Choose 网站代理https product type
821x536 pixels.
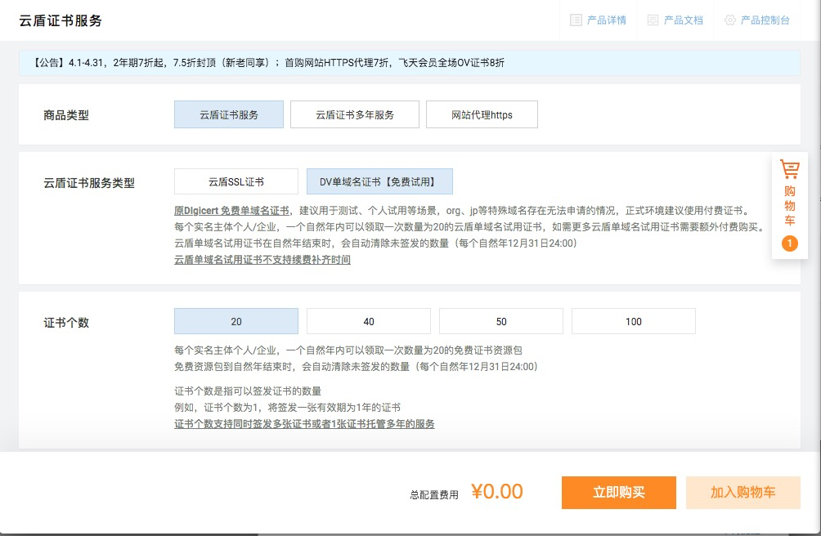click(x=482, y=115)
